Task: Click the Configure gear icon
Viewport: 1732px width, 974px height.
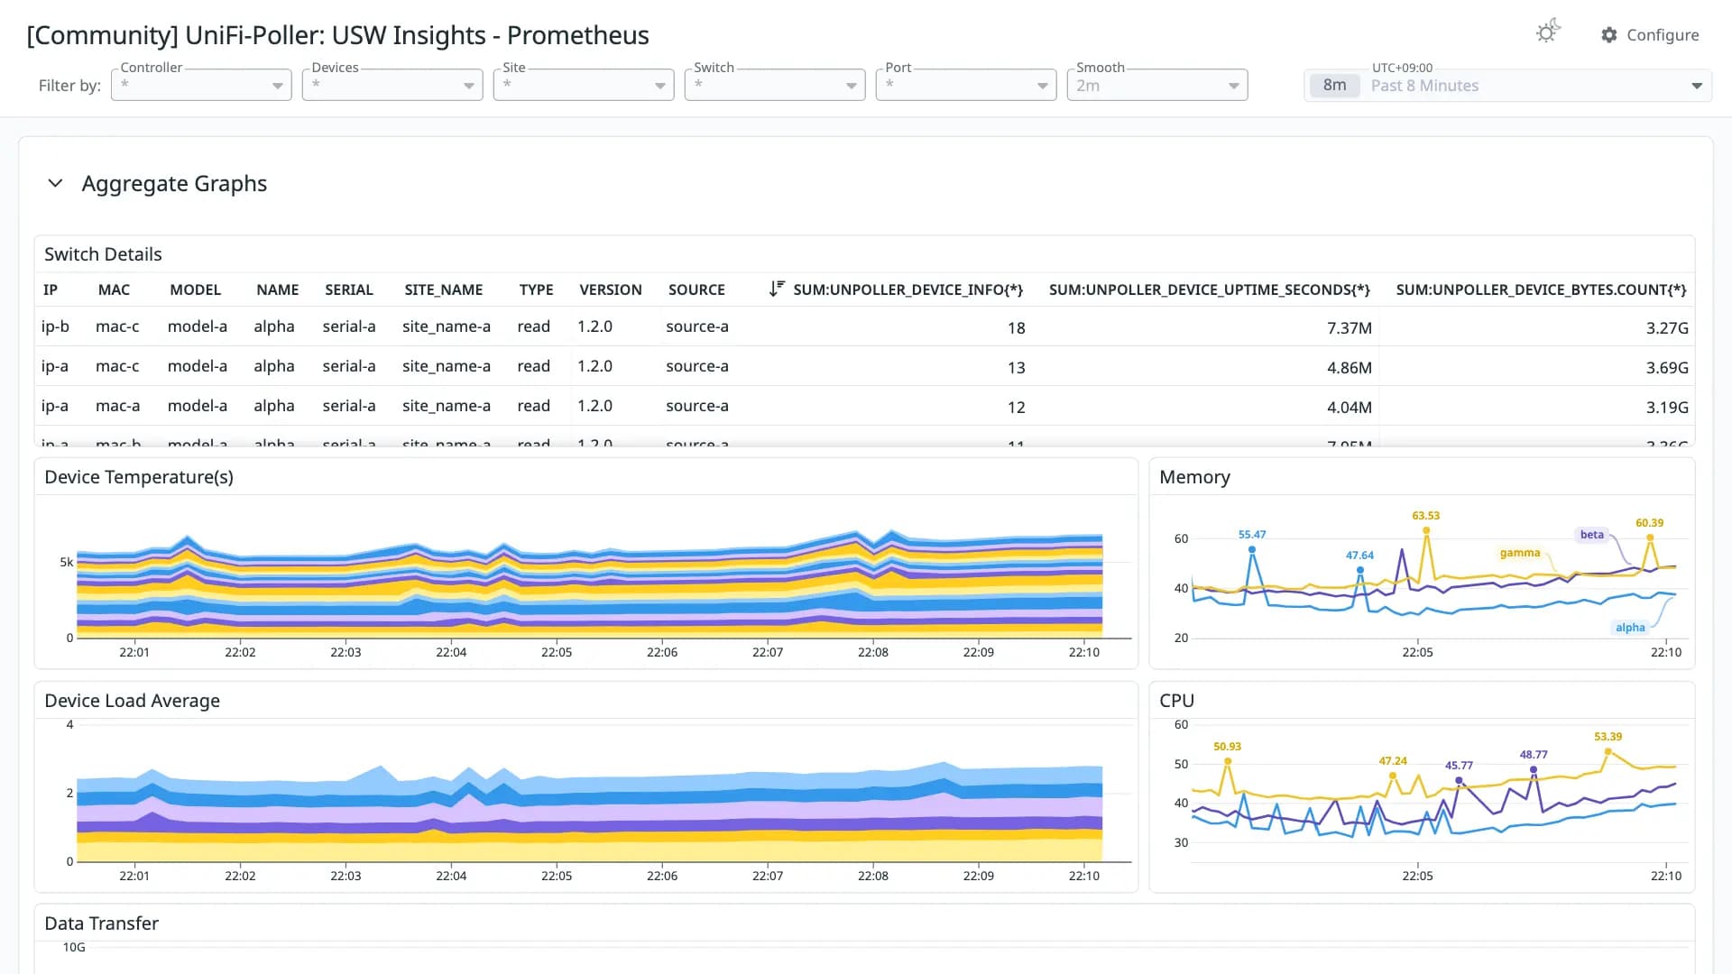Action: tap(1609, 35)
